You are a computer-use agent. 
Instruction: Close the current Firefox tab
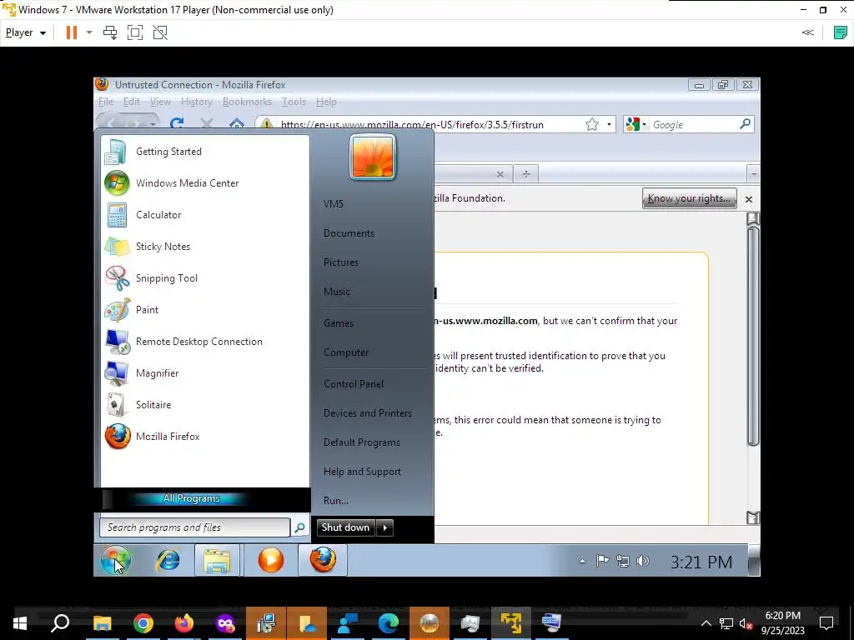(x=500, y=174)
